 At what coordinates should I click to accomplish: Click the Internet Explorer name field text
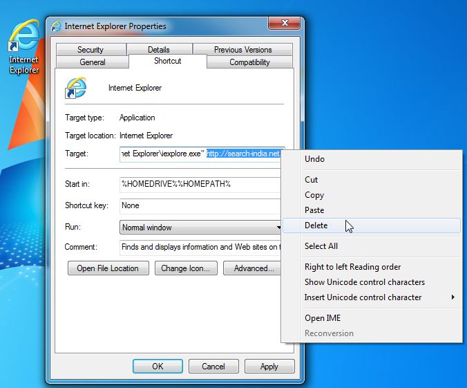coord(135,88)
